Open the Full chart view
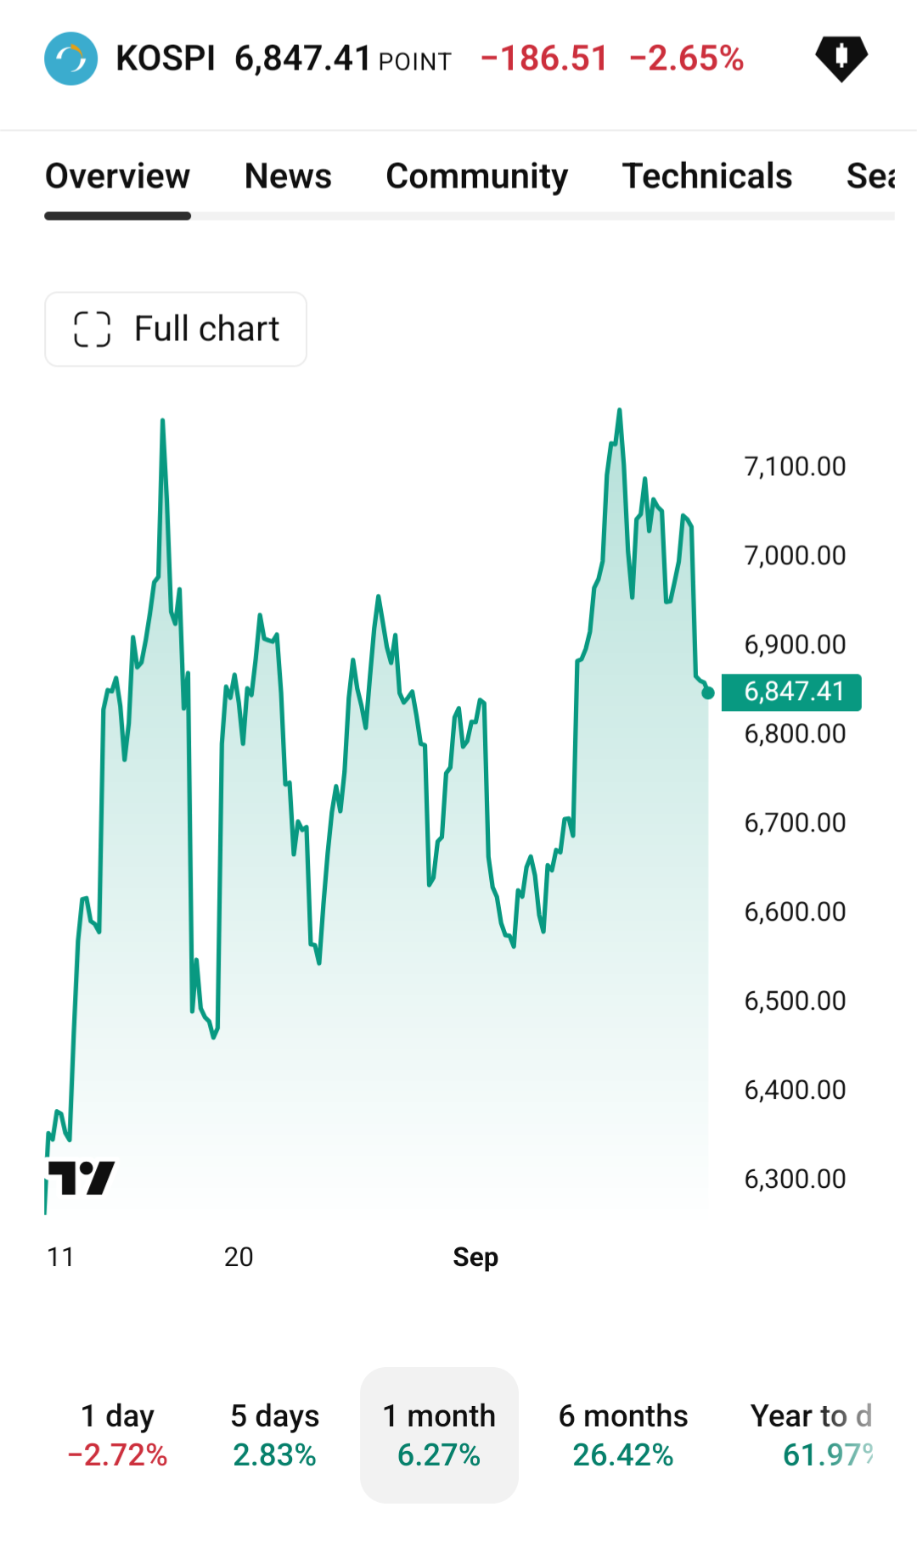 tap(176, 329)
